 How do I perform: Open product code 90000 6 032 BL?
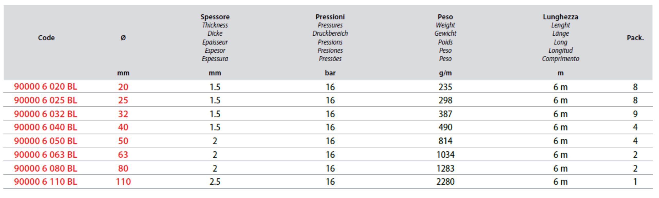46,114
